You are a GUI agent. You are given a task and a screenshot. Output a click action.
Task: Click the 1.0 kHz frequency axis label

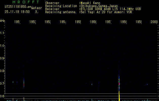[2, 46]
